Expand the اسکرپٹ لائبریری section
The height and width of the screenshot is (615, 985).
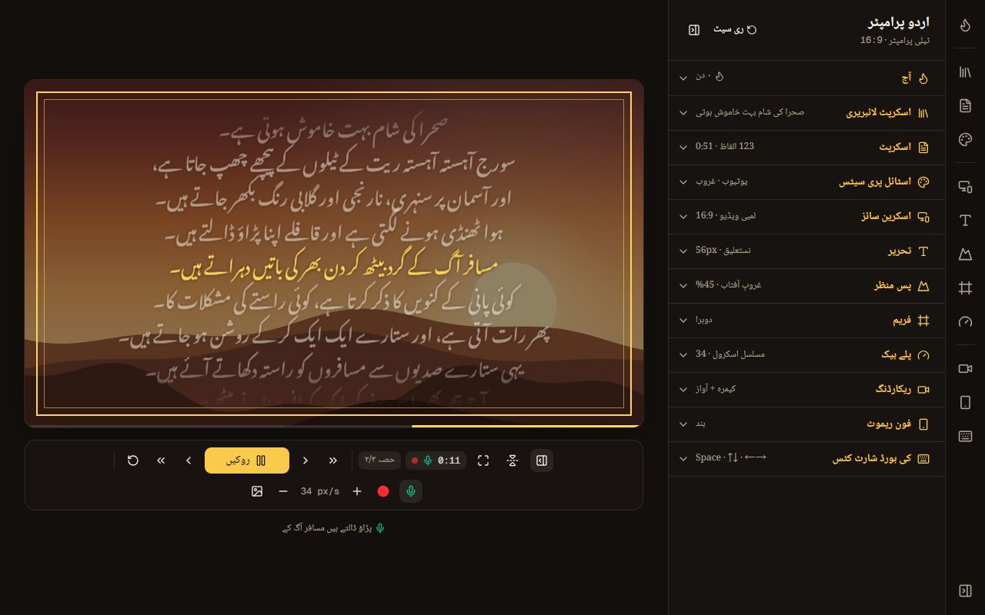point(806,113)
